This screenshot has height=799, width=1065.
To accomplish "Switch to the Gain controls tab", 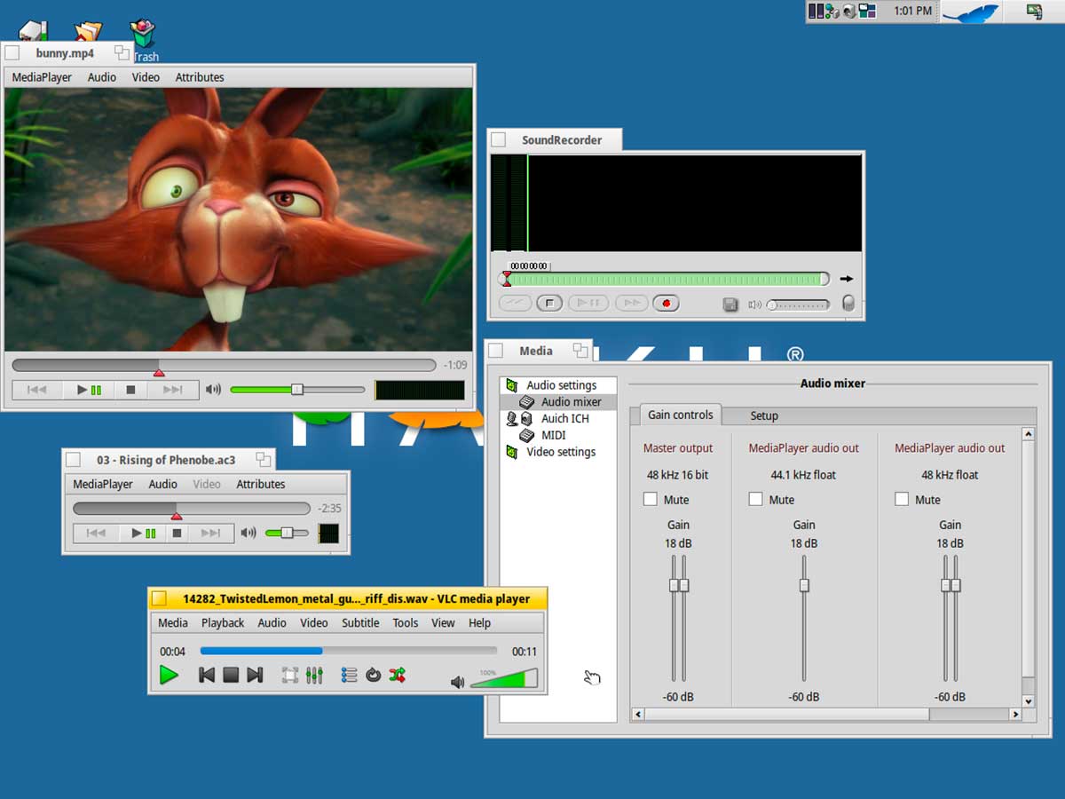I will pyautogui.click(x=680, y=415).
